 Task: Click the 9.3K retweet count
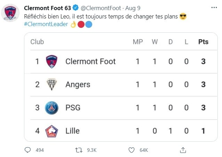pyautogui.click(x=92, y=150)
